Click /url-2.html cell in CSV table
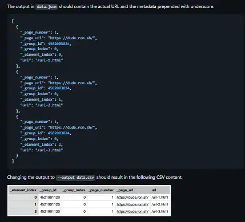Image resolution: width=245 pixels, height=222 pixels. coord(160,204)
